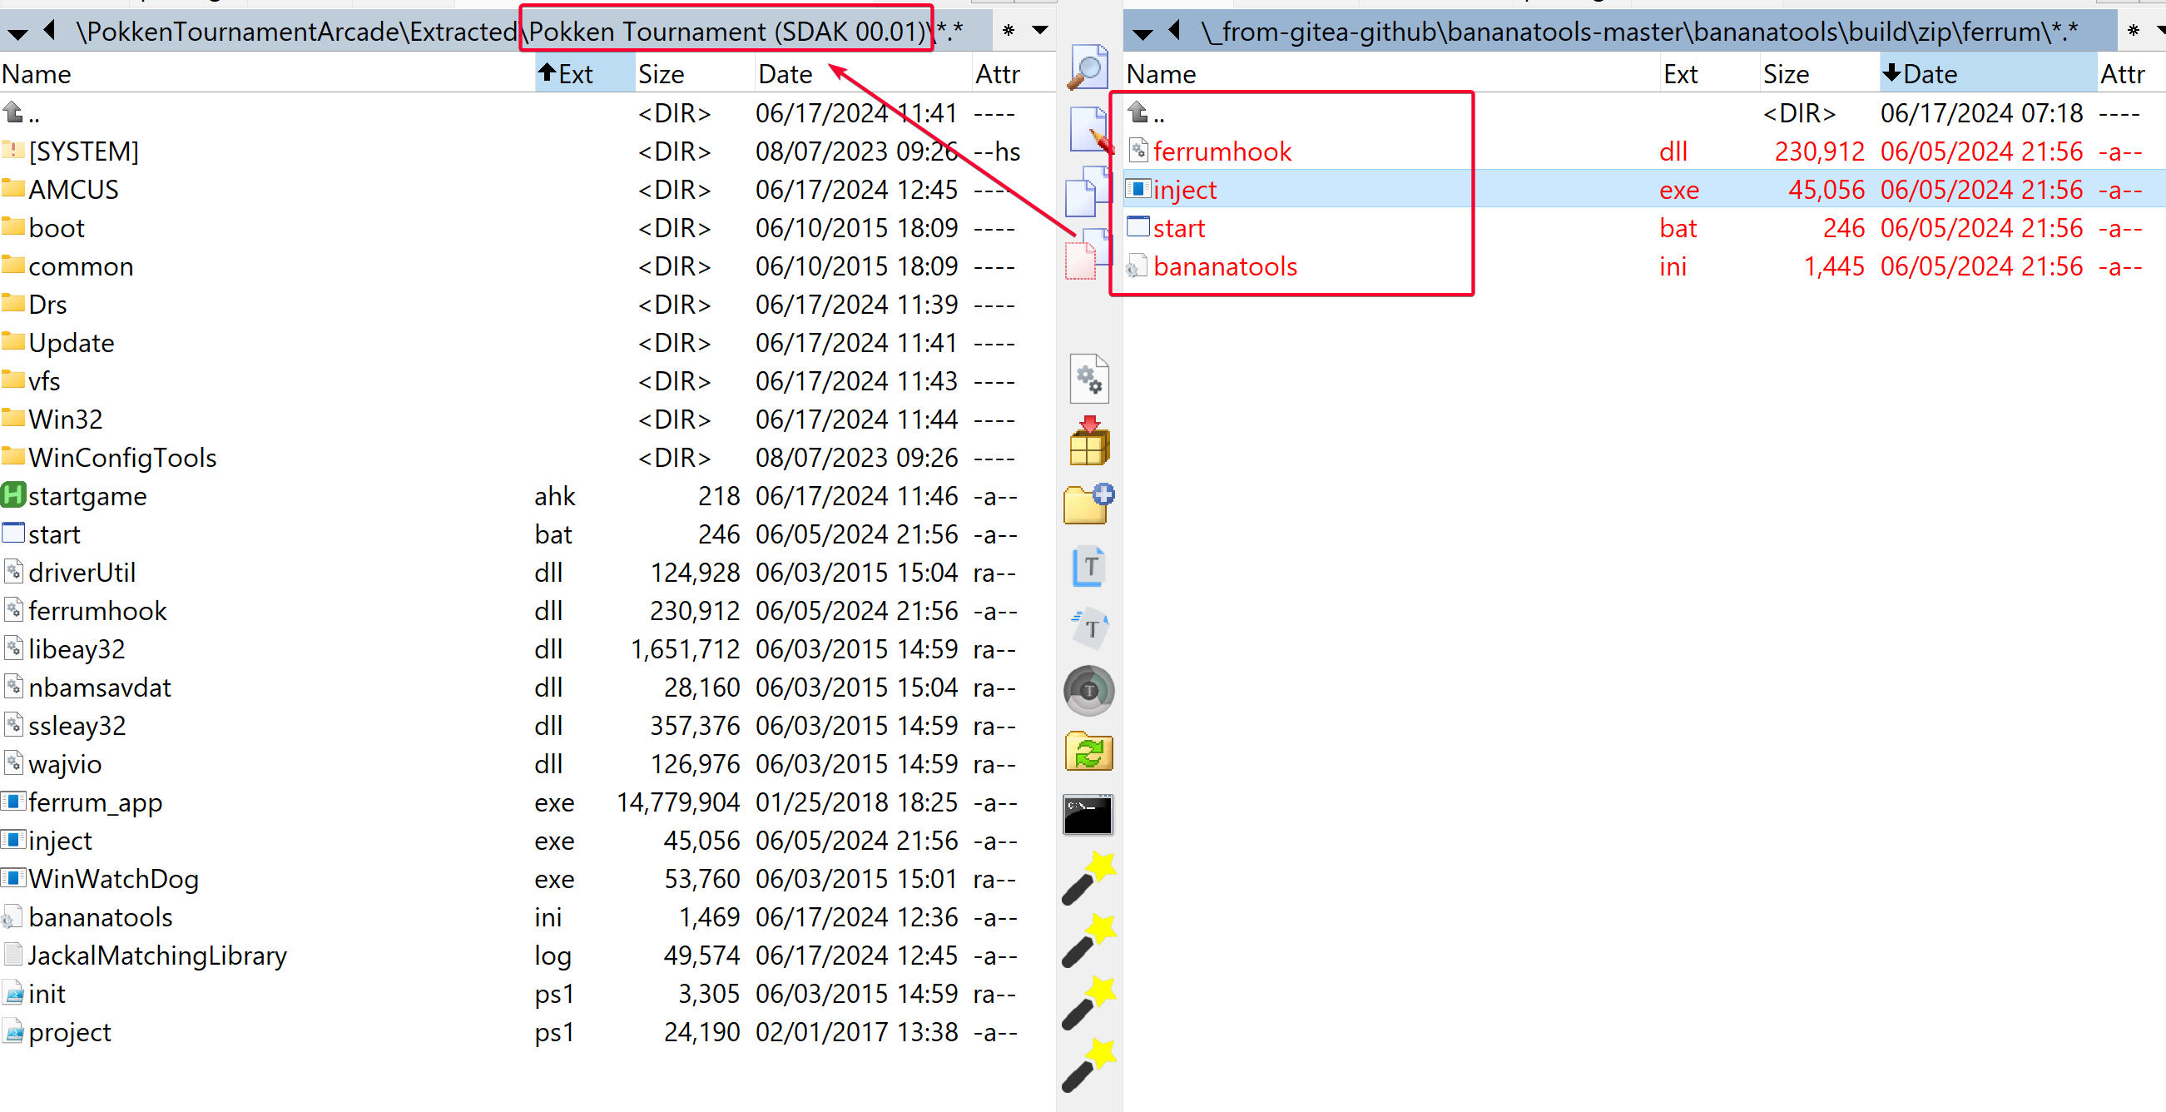Screen dimensions: 2166x1112
Task: Click the blue document T icon
Action: [1090, 566]
